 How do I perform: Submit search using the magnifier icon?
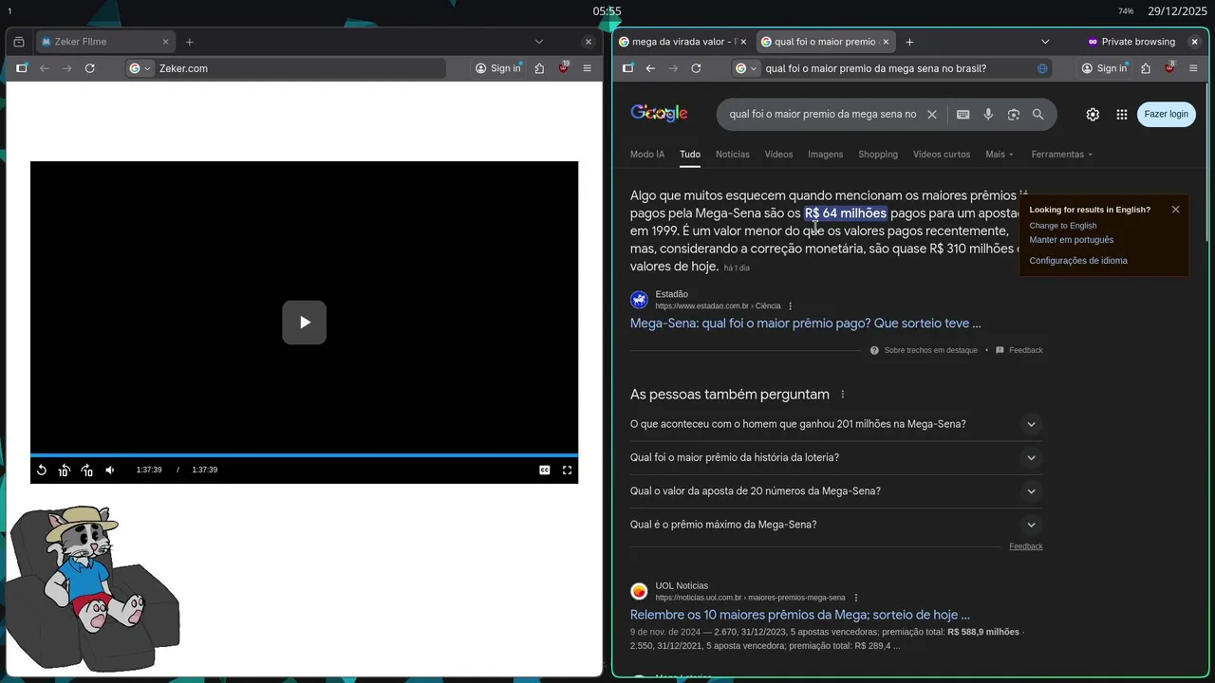coord(1038,114)
